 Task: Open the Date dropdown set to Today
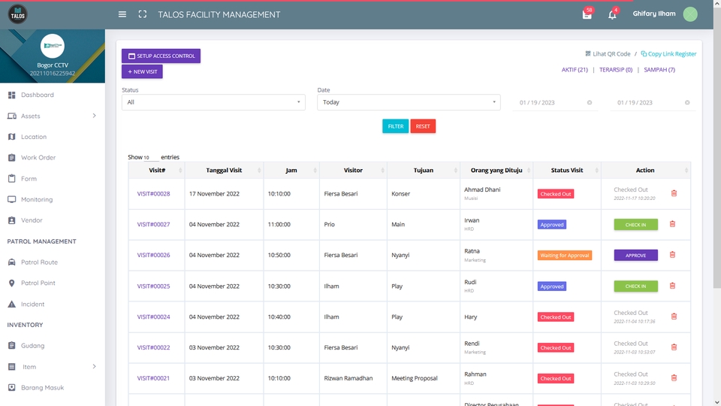(409, 102)
